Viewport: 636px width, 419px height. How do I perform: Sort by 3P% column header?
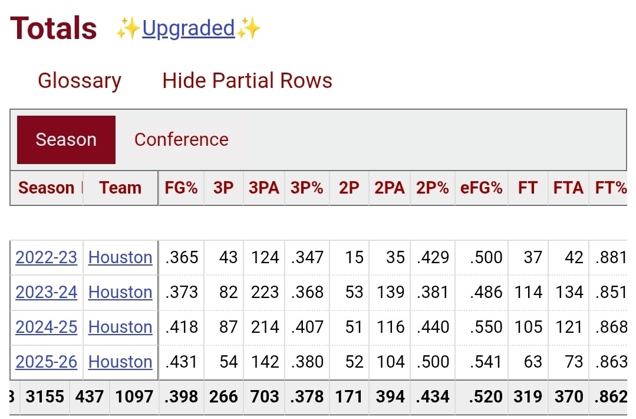307,188
